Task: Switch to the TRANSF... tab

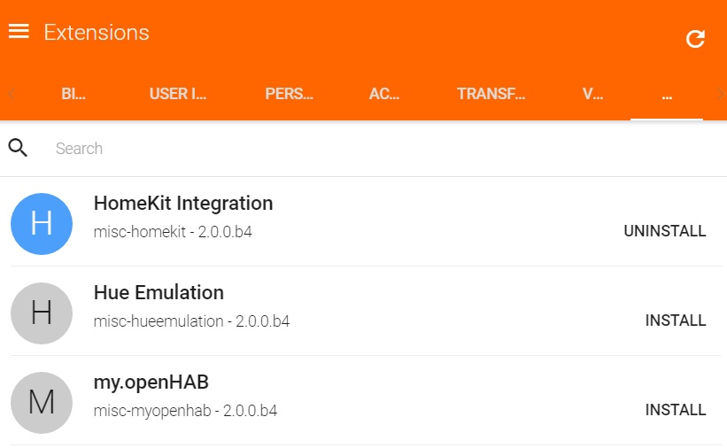Action: click(491, 94)
